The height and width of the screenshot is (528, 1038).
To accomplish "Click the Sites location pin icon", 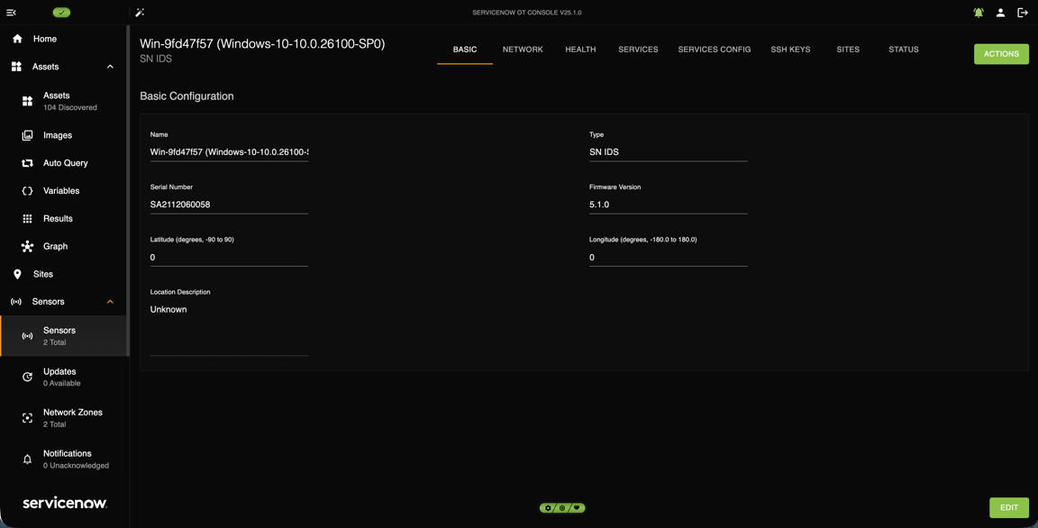I will click(17, 274).
